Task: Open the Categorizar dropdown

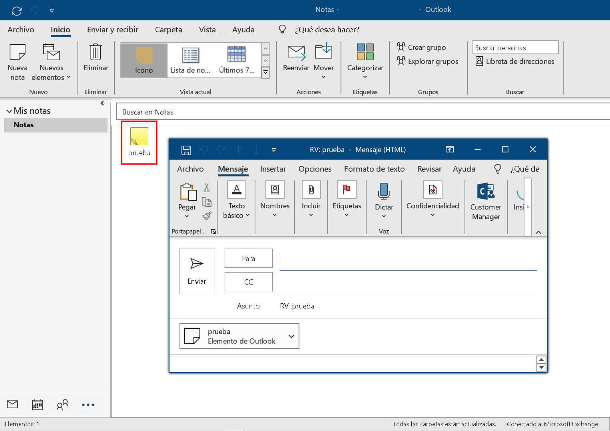Action: click(365, 61)
